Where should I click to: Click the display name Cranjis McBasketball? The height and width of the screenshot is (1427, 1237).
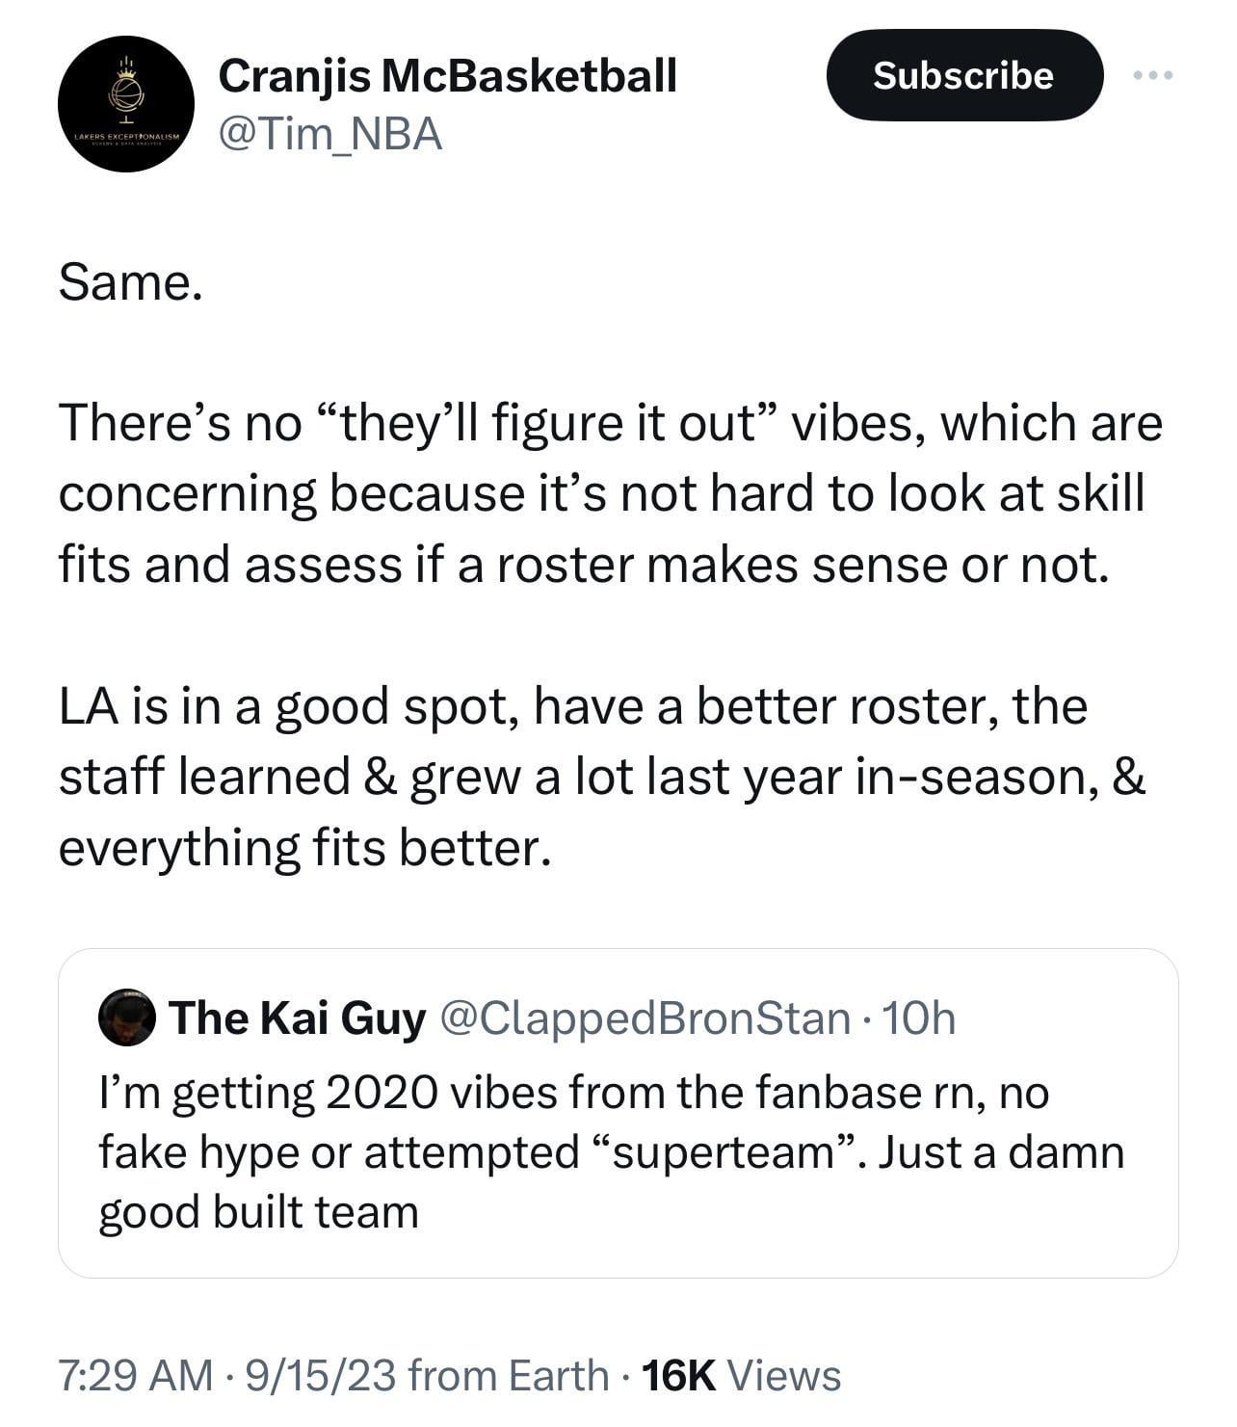point(447,75)
